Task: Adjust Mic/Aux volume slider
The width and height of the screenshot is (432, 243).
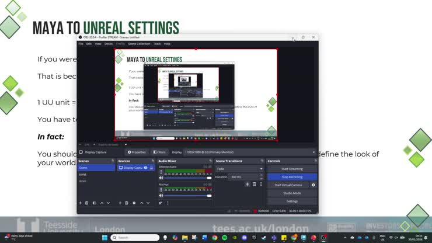Action: pyautogui.click(x=188, y=196)
